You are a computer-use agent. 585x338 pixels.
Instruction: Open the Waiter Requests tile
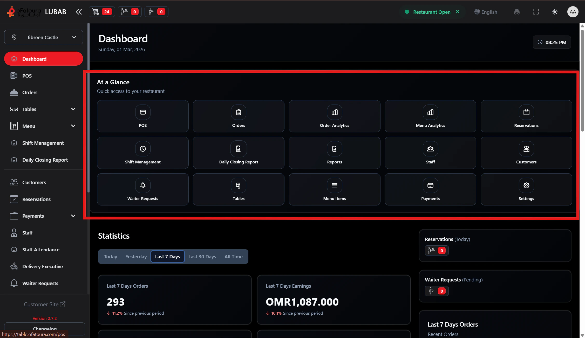[x=142, y=189]
